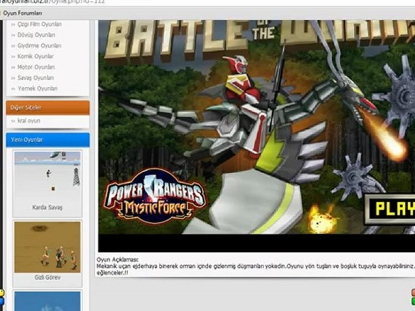Click the Yeni Oyunlar blue header
Screen dimensions: 415x311
click(48, 140)
